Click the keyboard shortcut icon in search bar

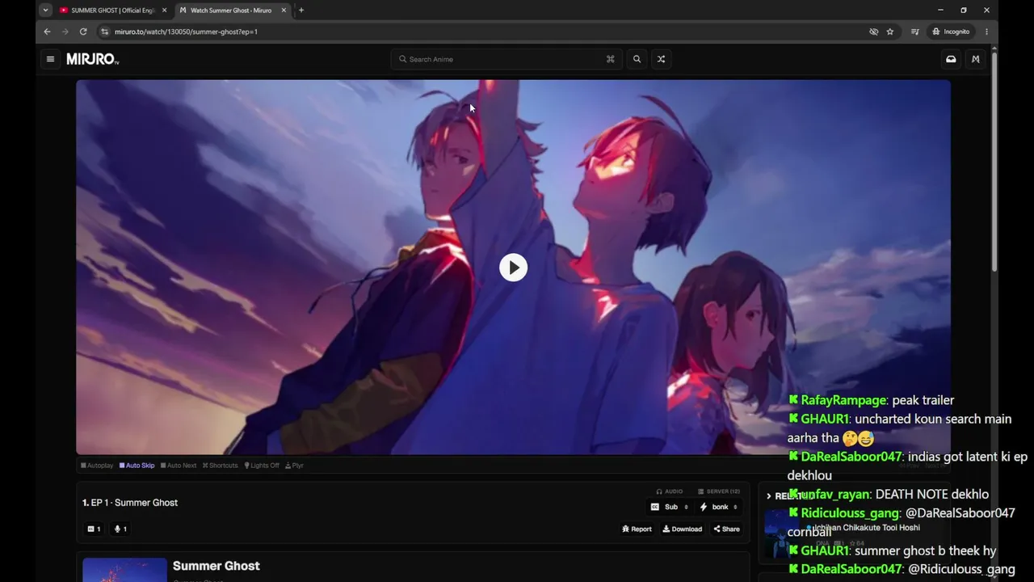611,59
